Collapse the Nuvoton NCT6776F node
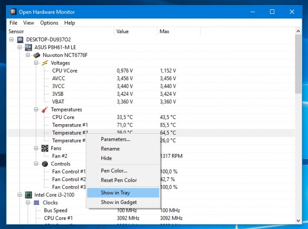This screenshot has width=308, height=229. tap(28, 55)
